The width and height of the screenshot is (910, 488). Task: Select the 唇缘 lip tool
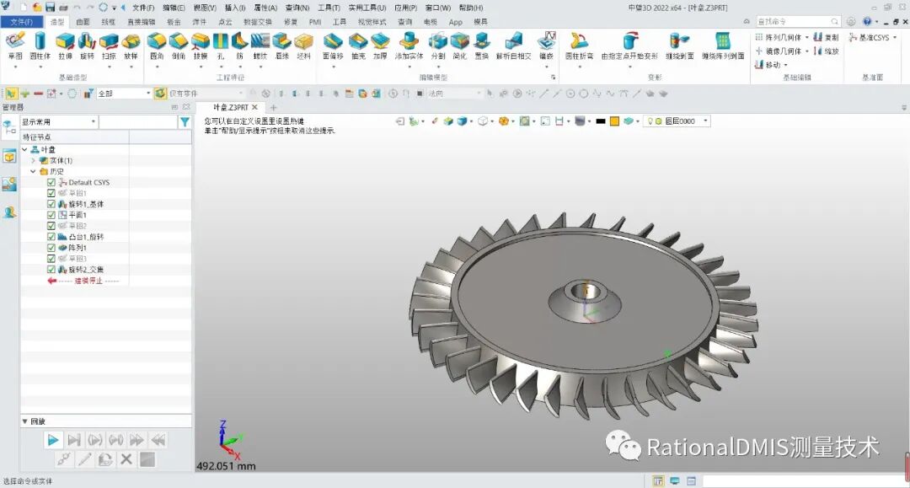282,46
